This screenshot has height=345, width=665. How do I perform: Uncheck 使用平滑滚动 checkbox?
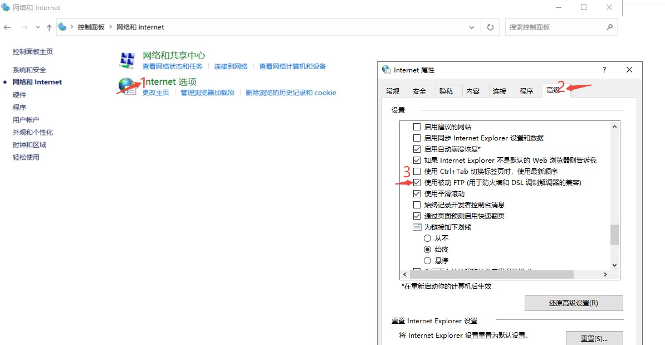(x=417, y=193)
